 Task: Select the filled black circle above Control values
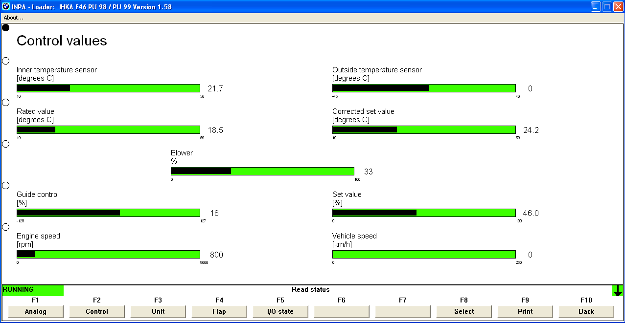[x=6, y=28]
